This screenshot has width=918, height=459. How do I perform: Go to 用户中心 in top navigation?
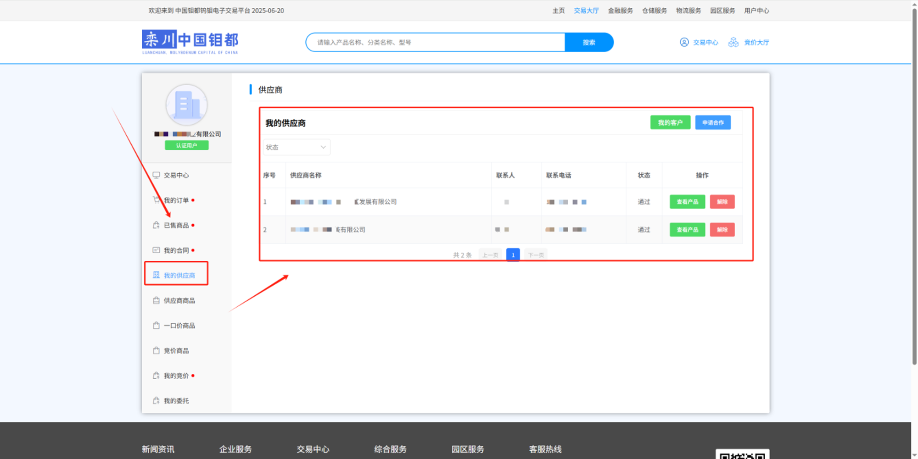[x=756, y=11]
